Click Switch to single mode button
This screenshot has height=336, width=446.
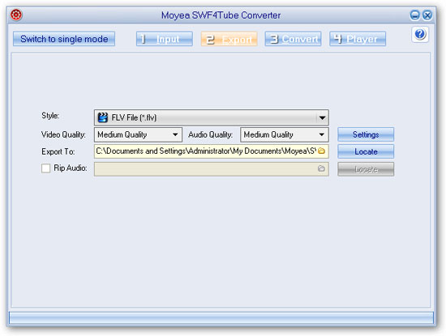coord(64,39)
